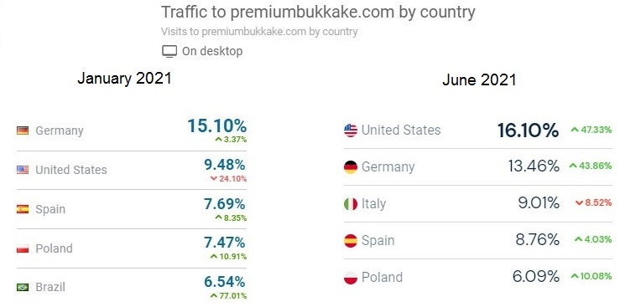This screenshot has height=307, width=620.
Task: Click the 16.10% United States share value
Action: pyautogui.click(x=528, y=130)
